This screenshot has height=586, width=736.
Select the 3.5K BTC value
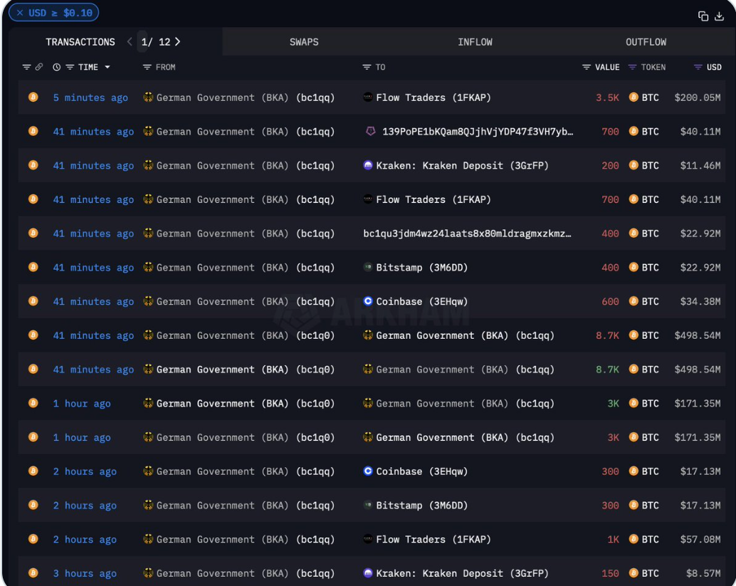tap(607, 98)
